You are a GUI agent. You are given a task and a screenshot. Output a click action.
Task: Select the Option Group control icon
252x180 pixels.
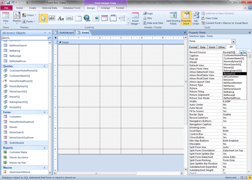pos(113,18)
